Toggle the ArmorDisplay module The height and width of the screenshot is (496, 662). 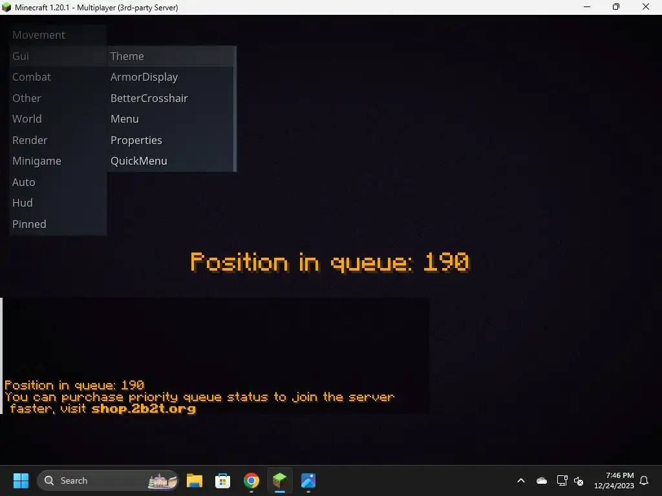point(171,77)
